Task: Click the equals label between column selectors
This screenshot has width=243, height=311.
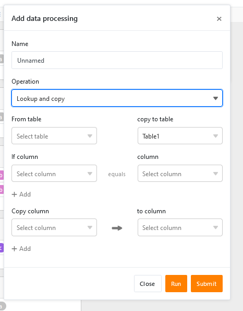Action: (x=117, y=174)
